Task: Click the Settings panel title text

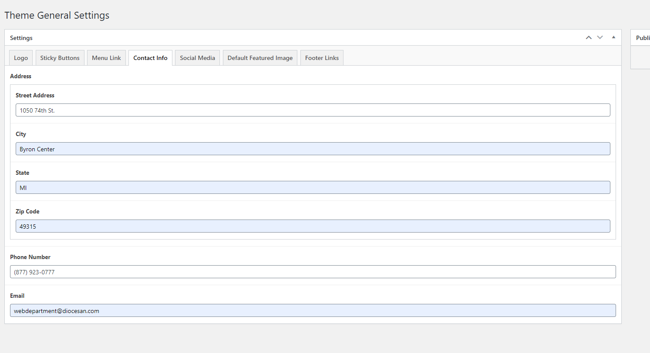Action: (x=21, y=38)
